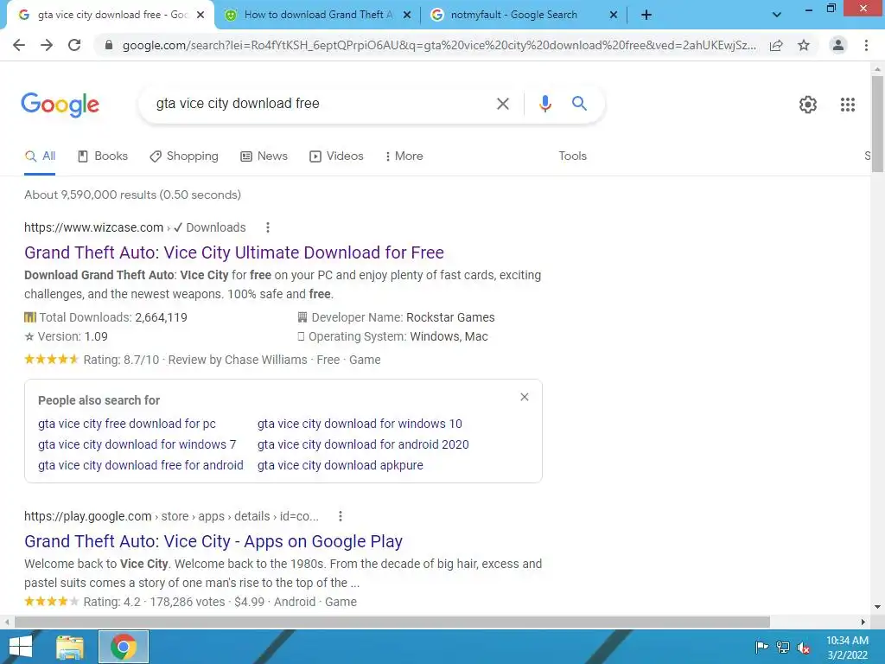Screen dimensions: 885x664
Task: Click the Developer Name: Rockstar Games text
Action: pyautogui.click(x=396, y=317)
